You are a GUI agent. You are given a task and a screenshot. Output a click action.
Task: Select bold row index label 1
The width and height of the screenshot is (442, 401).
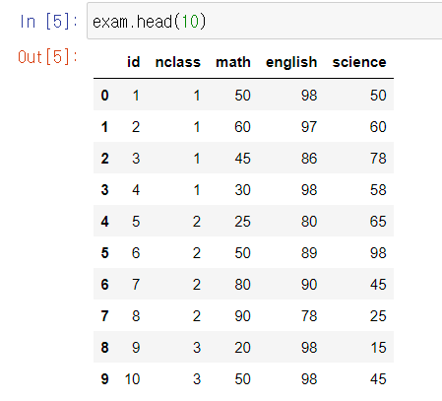tap(104, 127)
